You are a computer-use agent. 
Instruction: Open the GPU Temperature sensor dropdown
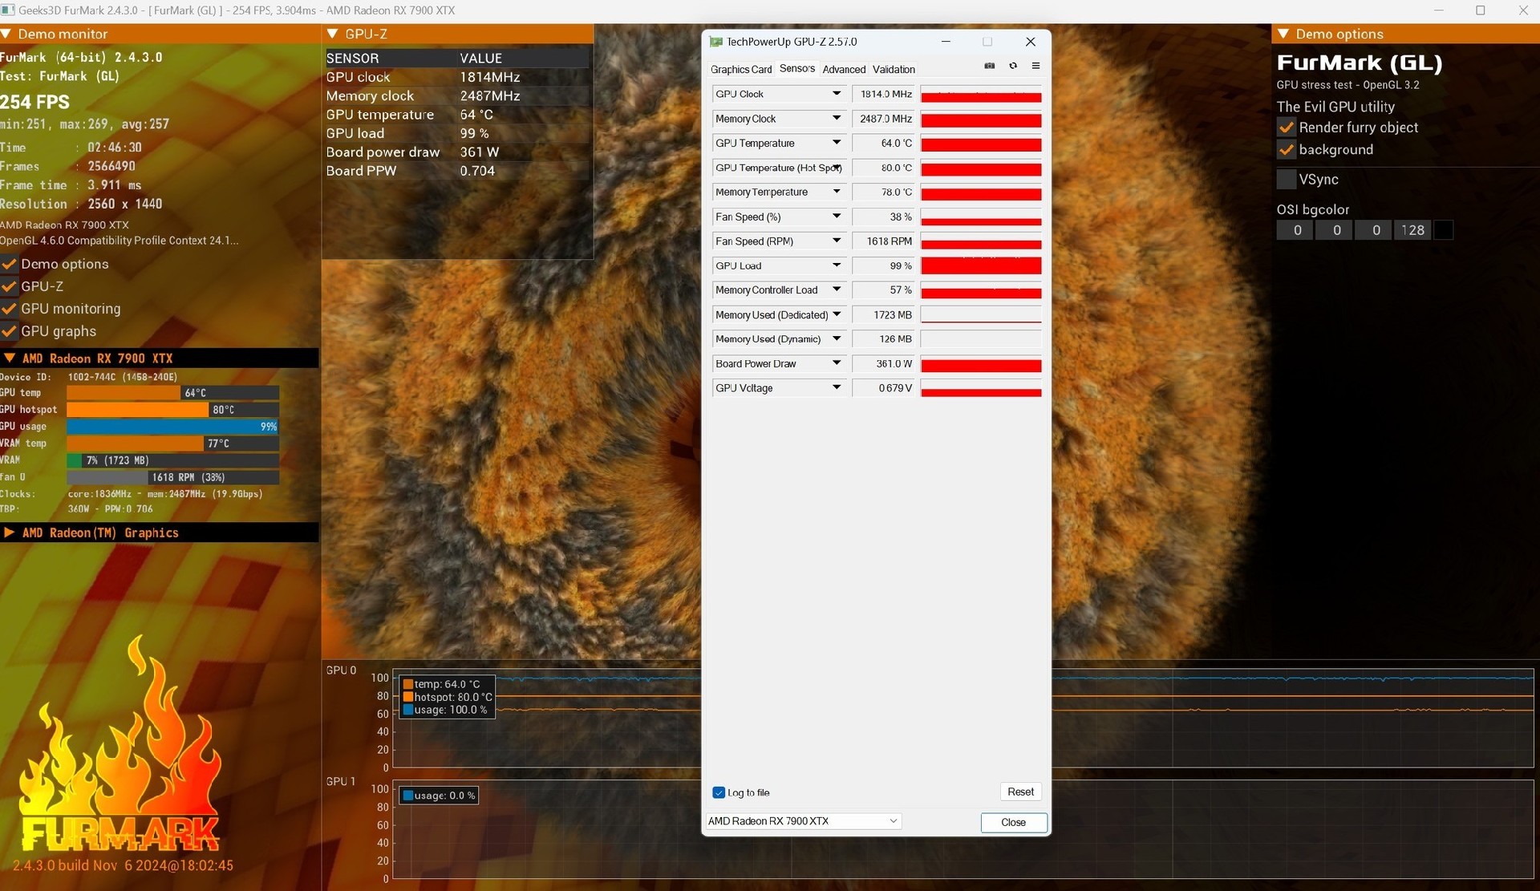pos(837,143)
